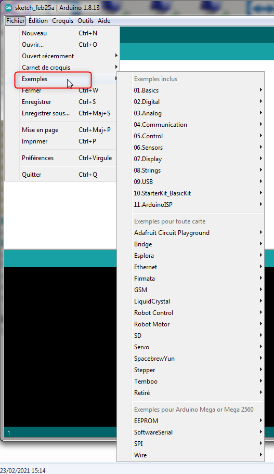Open the Croquis menu
The height and width of the screenshot is (474, 274).
coord(62,21)
